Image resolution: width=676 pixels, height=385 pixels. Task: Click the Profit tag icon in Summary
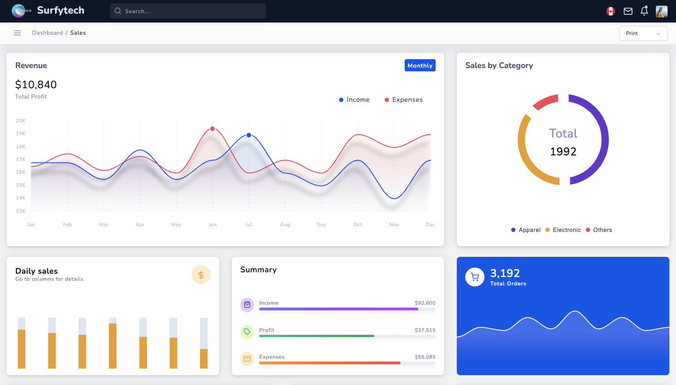pos(247,331)
